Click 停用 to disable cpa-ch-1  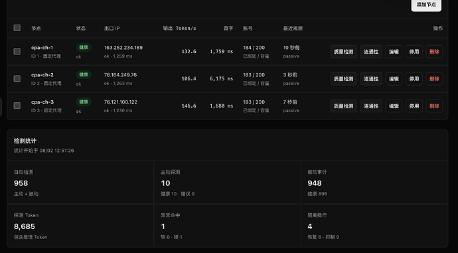(414, 52)
